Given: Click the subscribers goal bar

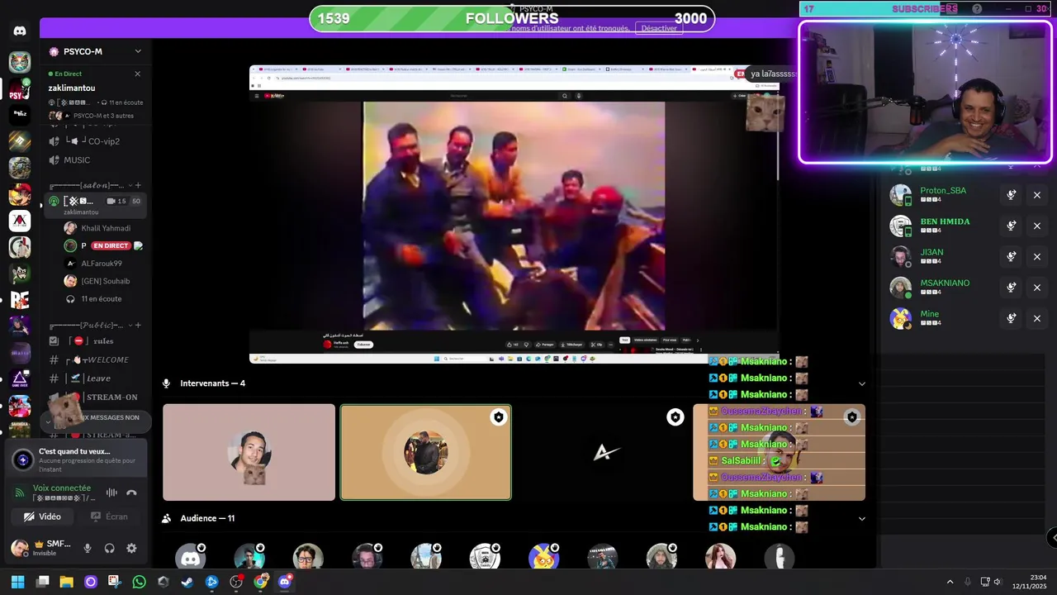Looking at the screenshot, I should (x=926, y=9).
